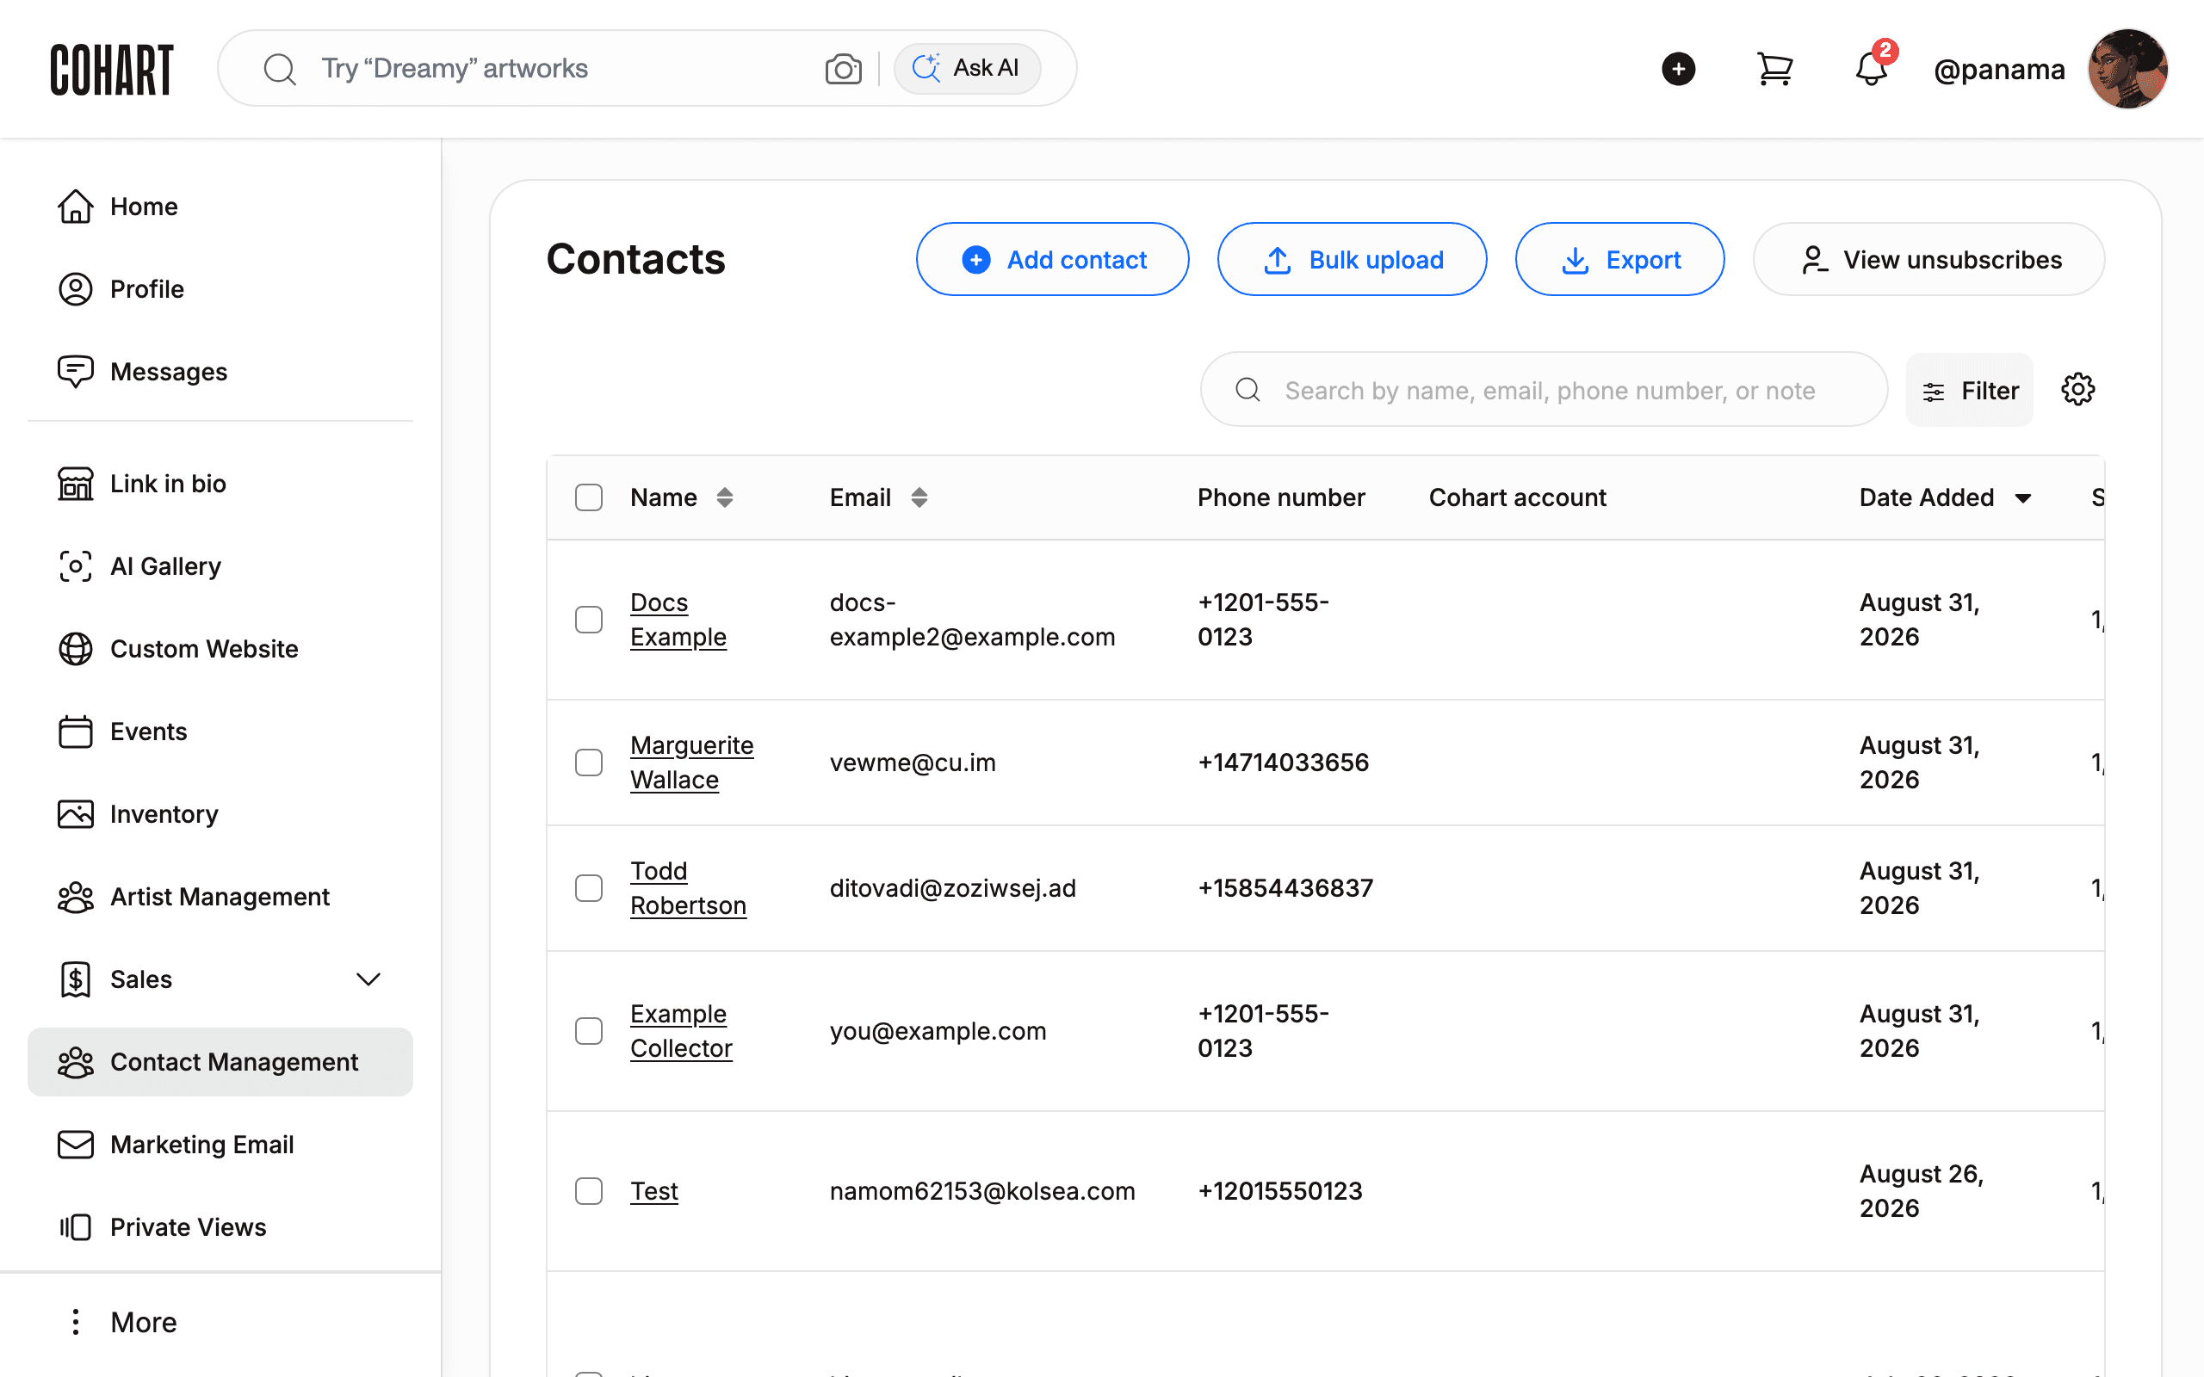Click the Cohart logo
Screen dimensions: 2204x1377
pos(111,69)
